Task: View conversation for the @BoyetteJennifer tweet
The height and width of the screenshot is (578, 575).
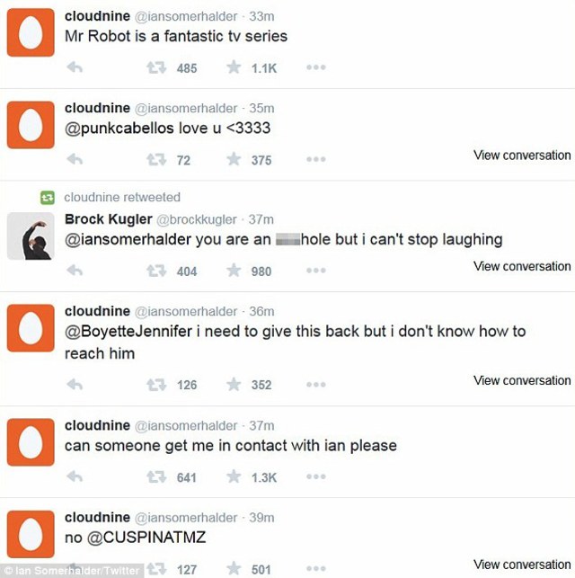Action: tap(522, 380)
